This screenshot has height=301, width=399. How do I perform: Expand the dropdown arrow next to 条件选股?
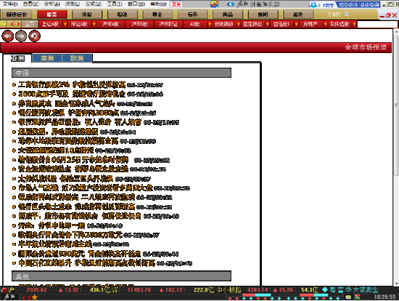pos(354,24)
